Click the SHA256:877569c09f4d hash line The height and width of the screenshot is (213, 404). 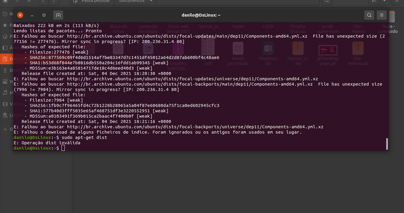pyautogui.click(x=122, y=57)
